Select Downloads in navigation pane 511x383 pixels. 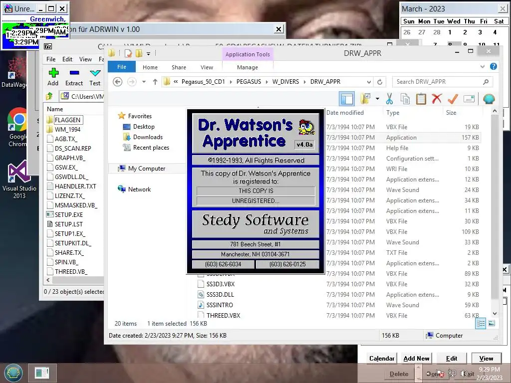tap(148, 137)
